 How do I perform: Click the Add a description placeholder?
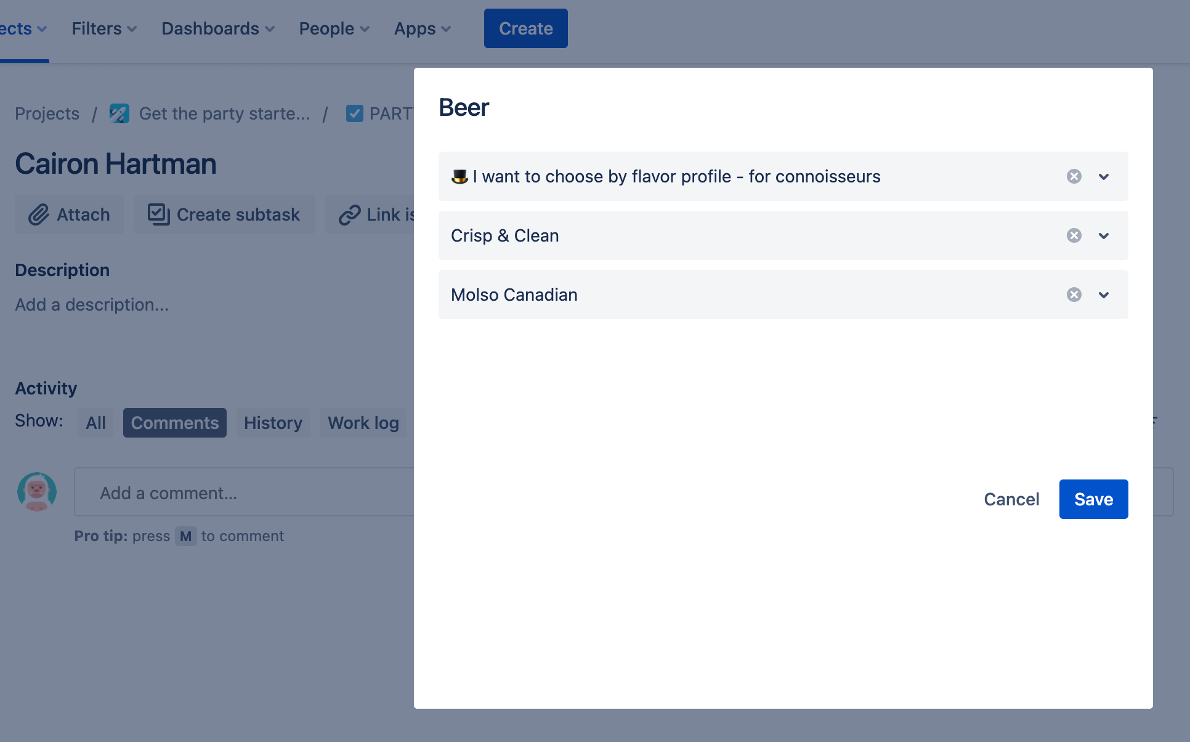[92, 304]
